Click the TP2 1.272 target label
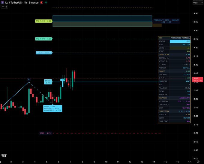The height and width of the screenshot is (164, 204). click(x=44, y=39)
